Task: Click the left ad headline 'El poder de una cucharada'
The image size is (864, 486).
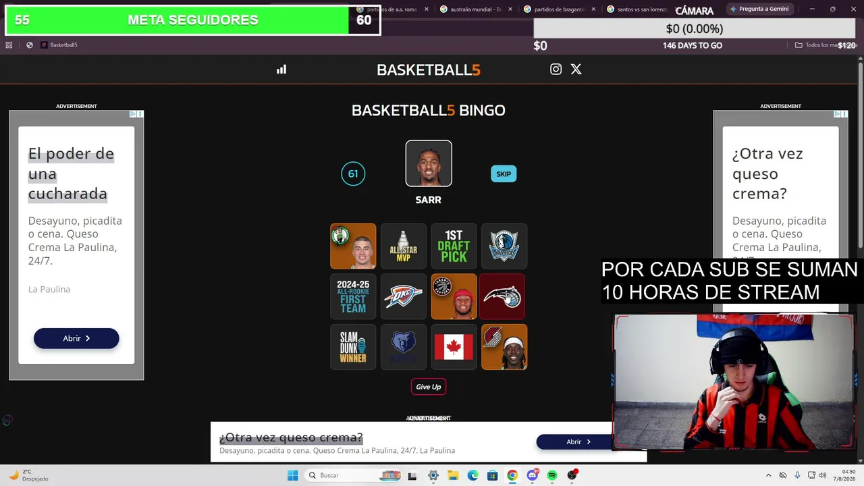Action: (71, 173)
